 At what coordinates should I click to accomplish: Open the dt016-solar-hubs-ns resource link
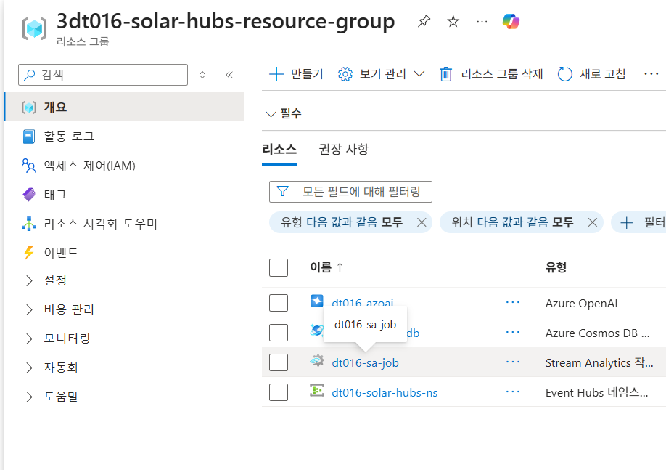coord(385,393)
